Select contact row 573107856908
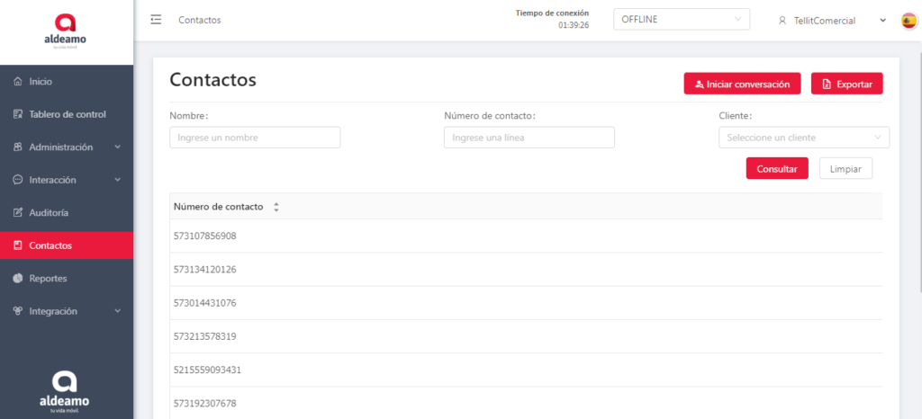The height and width of the screenshot is (419, 922). coord(526,236)
